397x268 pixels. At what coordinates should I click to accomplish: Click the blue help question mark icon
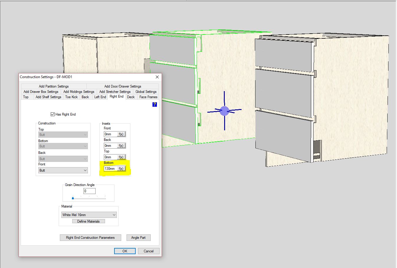coord(155,104)
